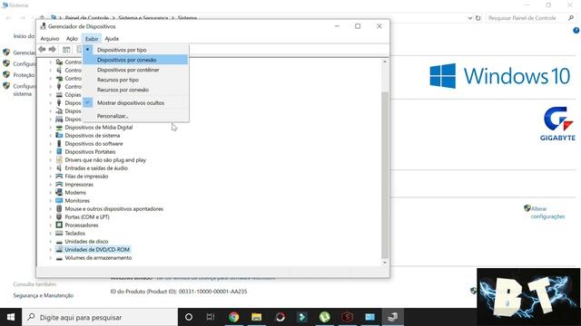The image size is (581, 326).
Task: Expand Dispositivos de Mídia Digital node
Action: (x=51, y=127)
